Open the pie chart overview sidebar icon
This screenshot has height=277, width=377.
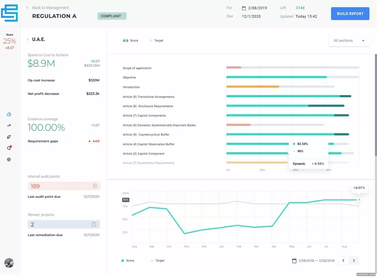pos(9,115)
